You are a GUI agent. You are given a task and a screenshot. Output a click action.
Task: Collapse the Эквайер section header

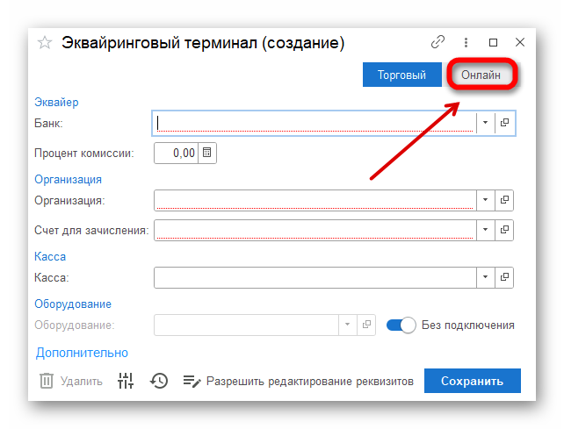(x=56, y=103)
